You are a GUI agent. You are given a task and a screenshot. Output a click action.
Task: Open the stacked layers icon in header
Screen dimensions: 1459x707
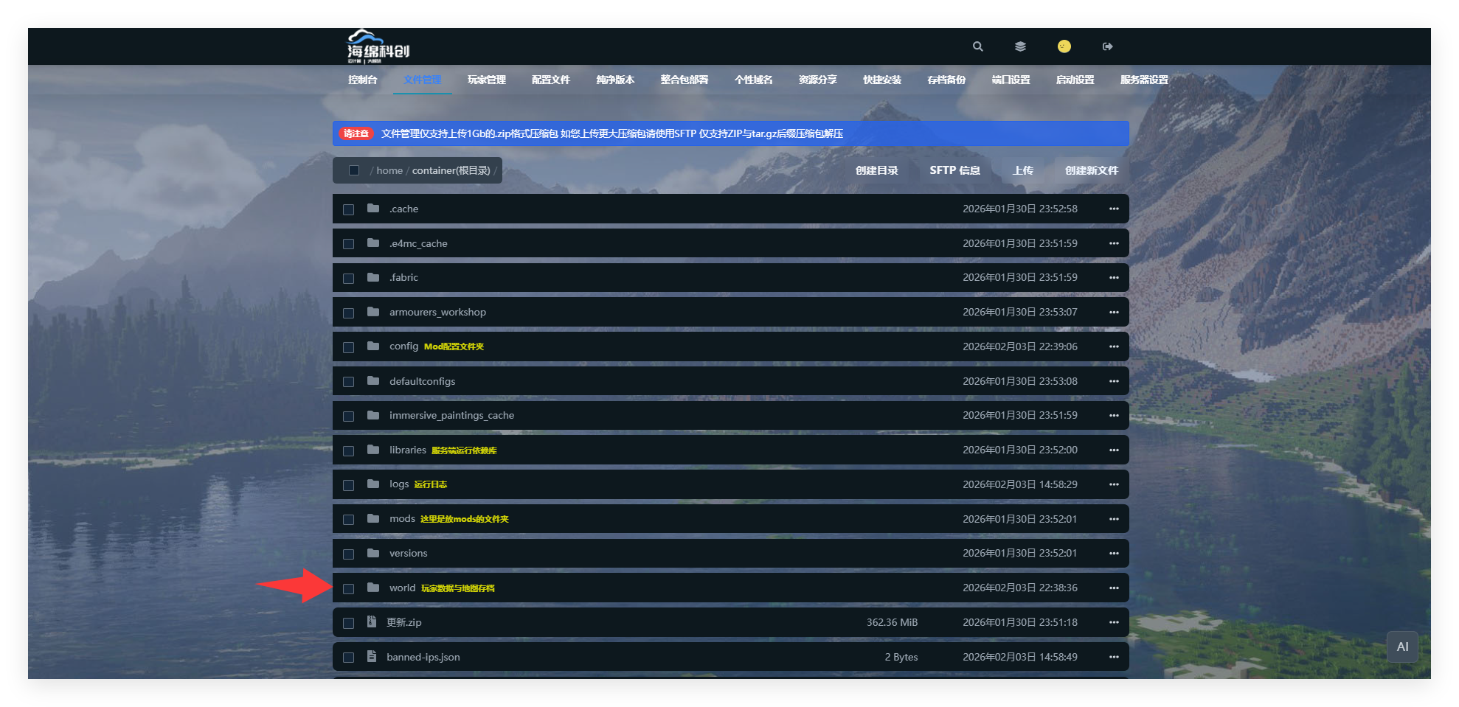pos(1020,46)
